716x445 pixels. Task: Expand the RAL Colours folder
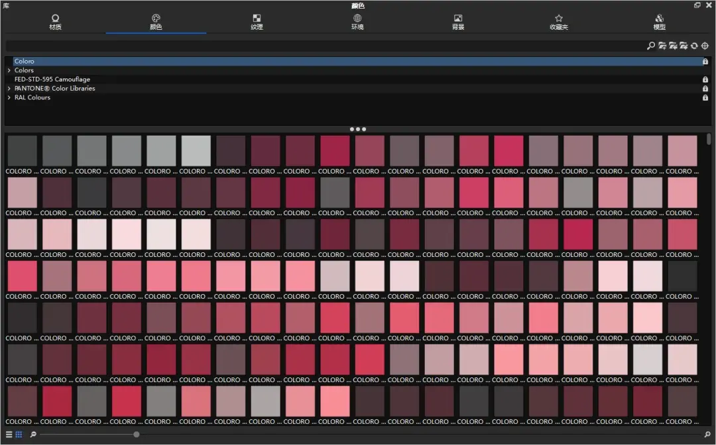(x=9, y=97)
